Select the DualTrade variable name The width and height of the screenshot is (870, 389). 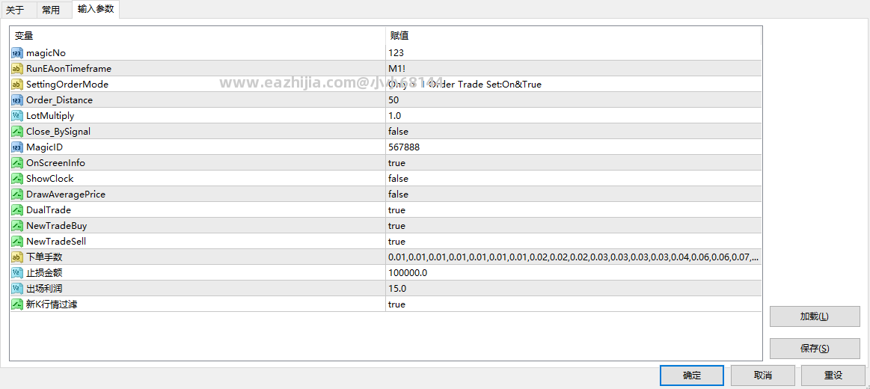[49, 210]
